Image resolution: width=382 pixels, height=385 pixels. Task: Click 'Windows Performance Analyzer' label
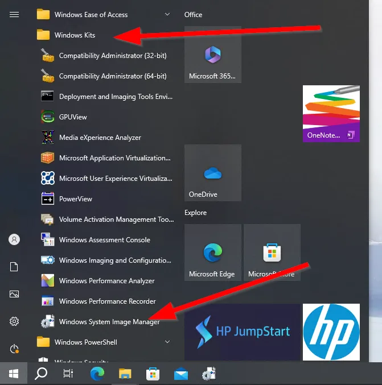[x=107, y=281]
